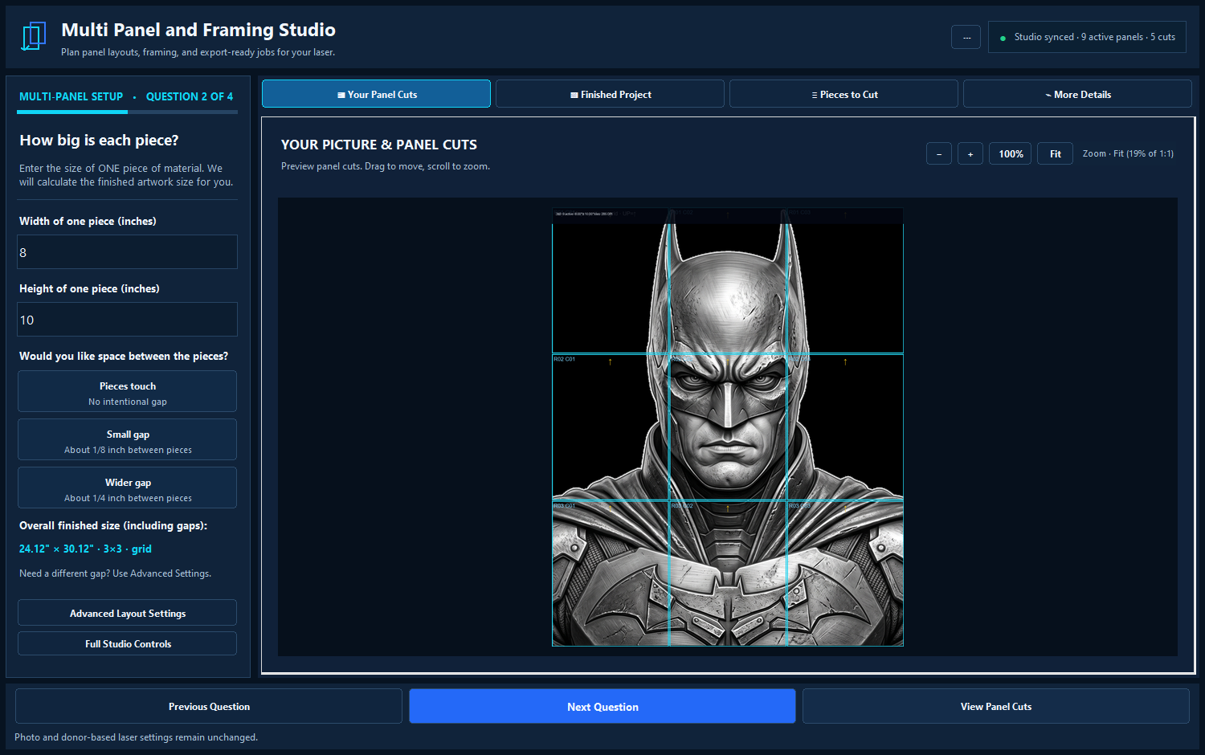Click the Multi Panel Studio logo icon
This screenshot has width=1205, height=755.
pos(34,37)
